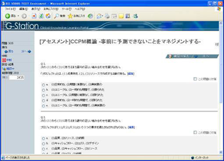This screenshot has width=224, height=161.
Task: Click the Refresh page icon
Action: (x=41, y=16)
